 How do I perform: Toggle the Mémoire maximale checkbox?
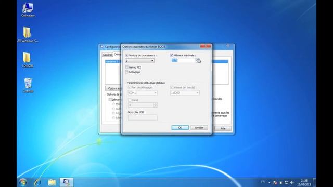[172, 55]
